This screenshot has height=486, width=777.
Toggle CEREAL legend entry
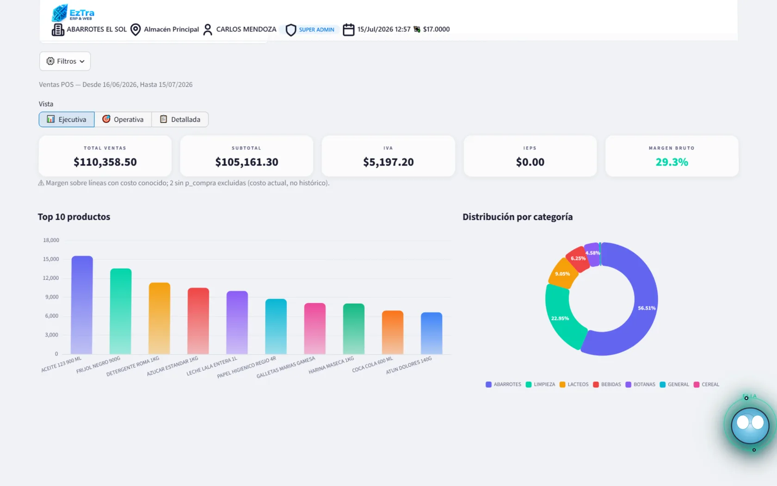[706, 385]
